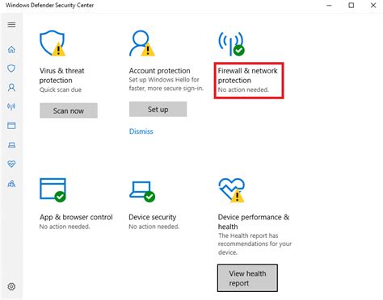
Task: Click the large Account protection person icon
Action: point(142,44)
